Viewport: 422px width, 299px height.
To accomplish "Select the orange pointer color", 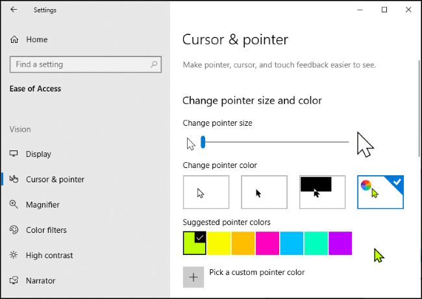I will [x=243, y=243].
